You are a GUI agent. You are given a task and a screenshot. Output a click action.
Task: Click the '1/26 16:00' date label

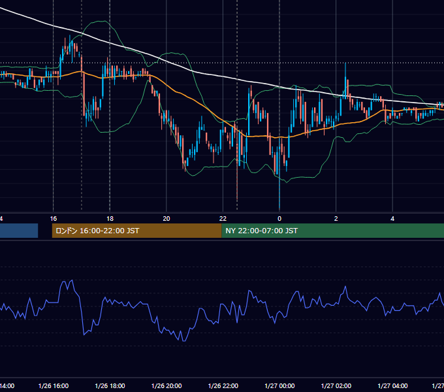click(x=54, y=386)
